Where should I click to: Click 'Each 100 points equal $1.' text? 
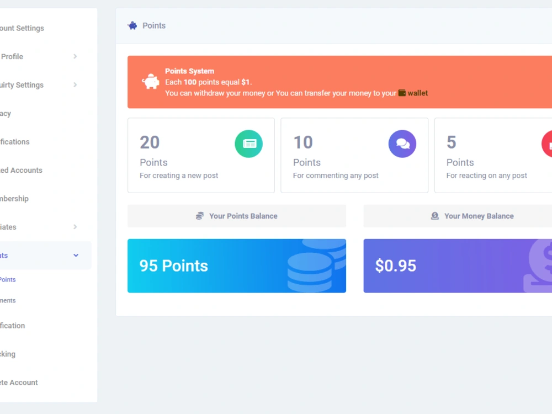[209, 82]
